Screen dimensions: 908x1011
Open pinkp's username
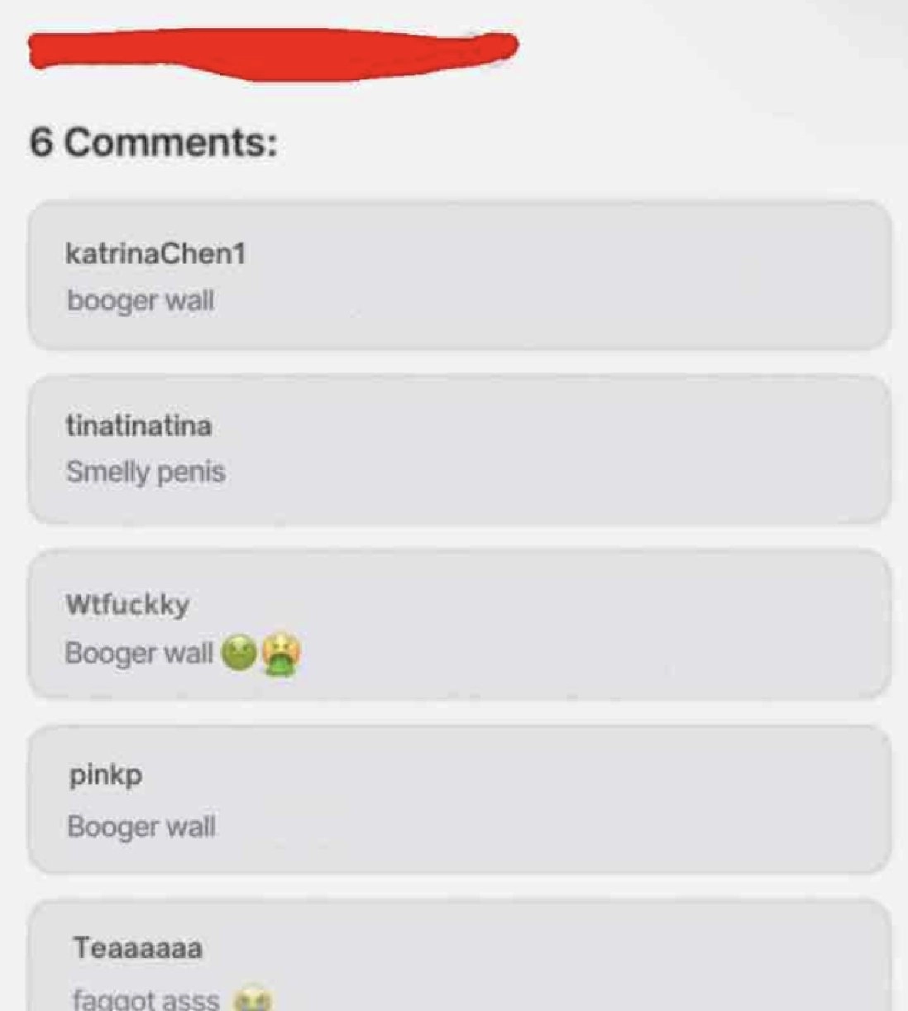105,775
